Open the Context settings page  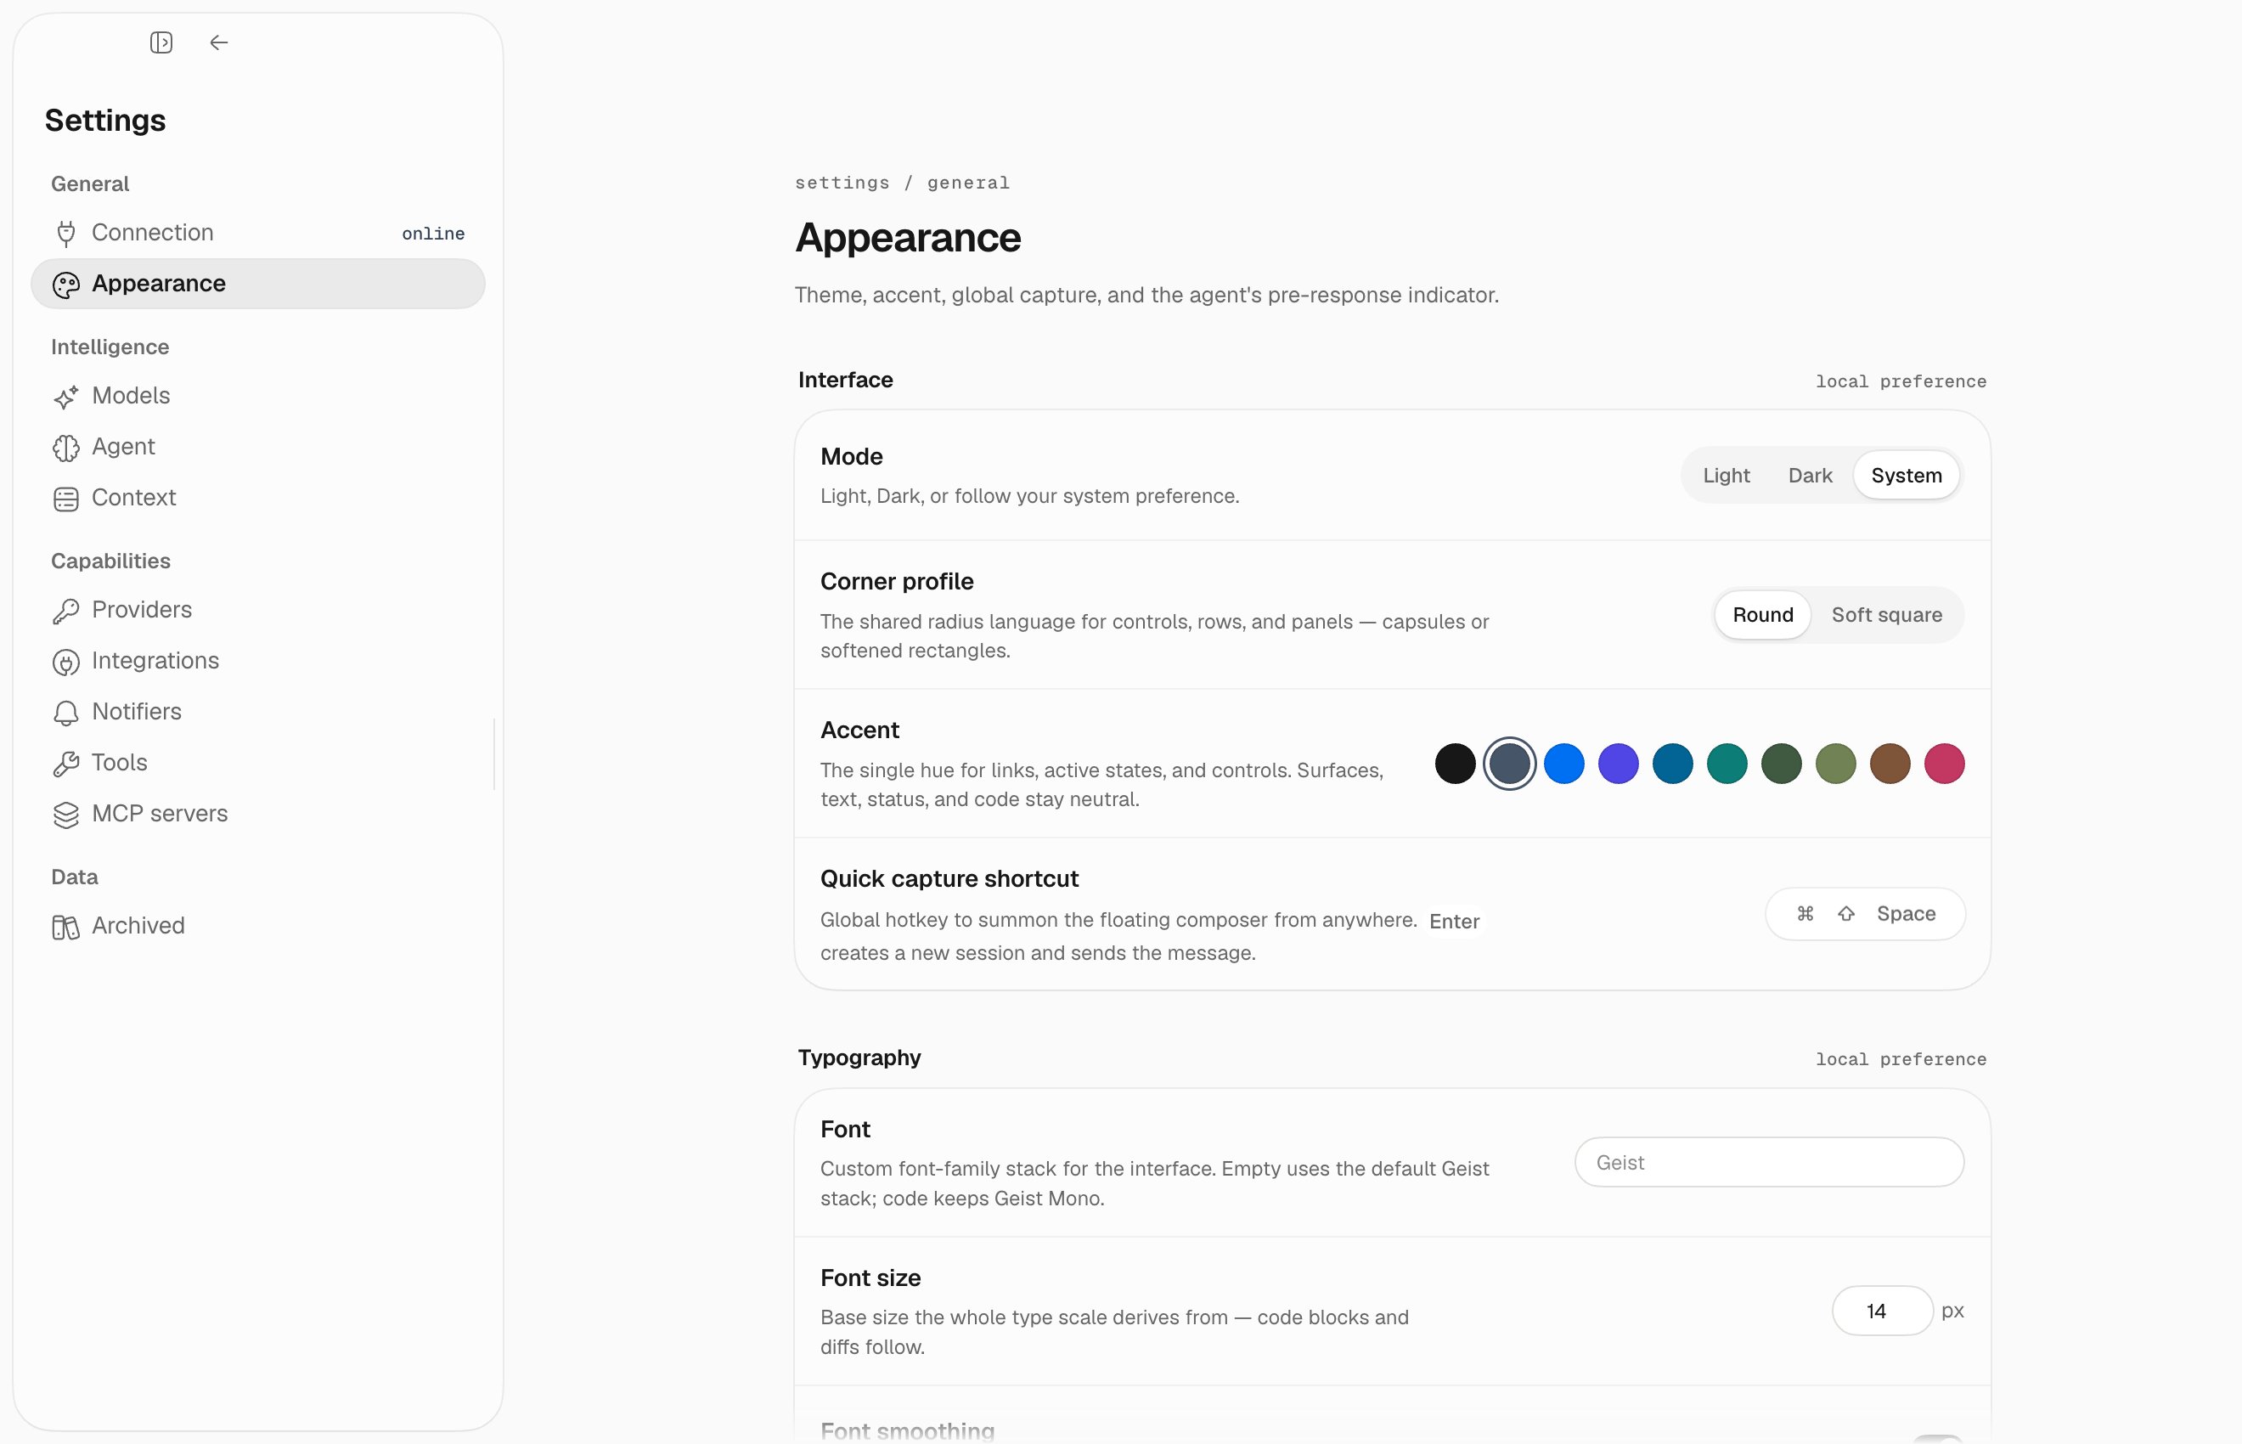coord(258,498)
